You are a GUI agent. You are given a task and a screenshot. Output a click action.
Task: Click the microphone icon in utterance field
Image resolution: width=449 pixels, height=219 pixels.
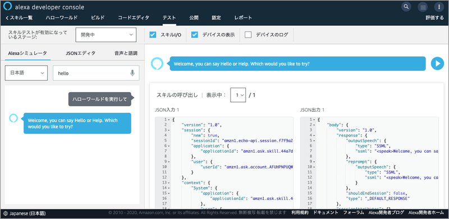tap(132, 73)
